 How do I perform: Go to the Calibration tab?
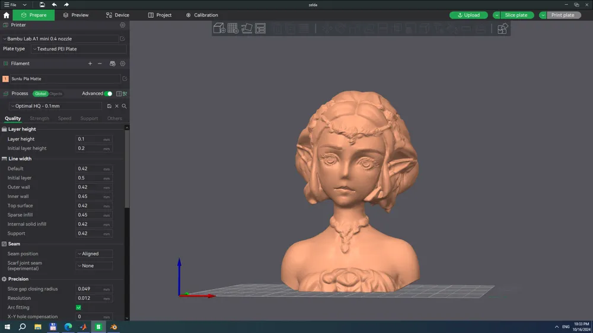(202, 15)
